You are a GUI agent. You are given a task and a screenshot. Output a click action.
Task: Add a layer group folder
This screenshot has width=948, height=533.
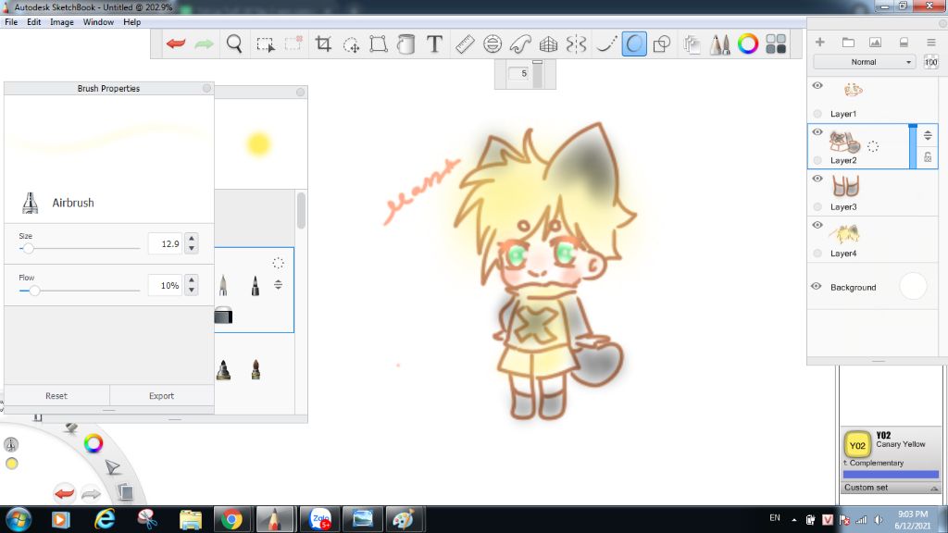coord(848,42)
